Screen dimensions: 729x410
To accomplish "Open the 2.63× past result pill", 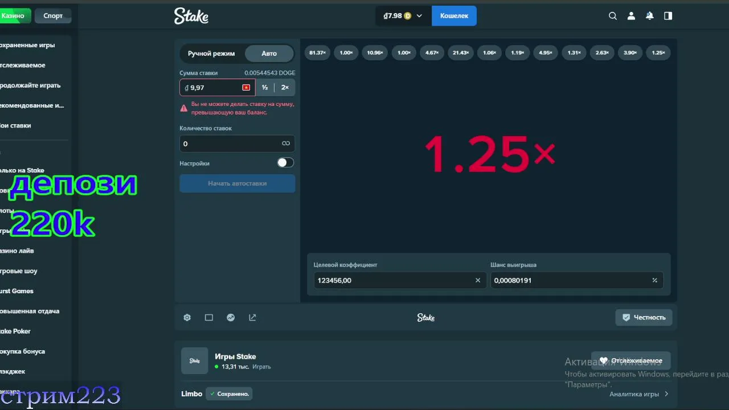I will tap(602, 53).
